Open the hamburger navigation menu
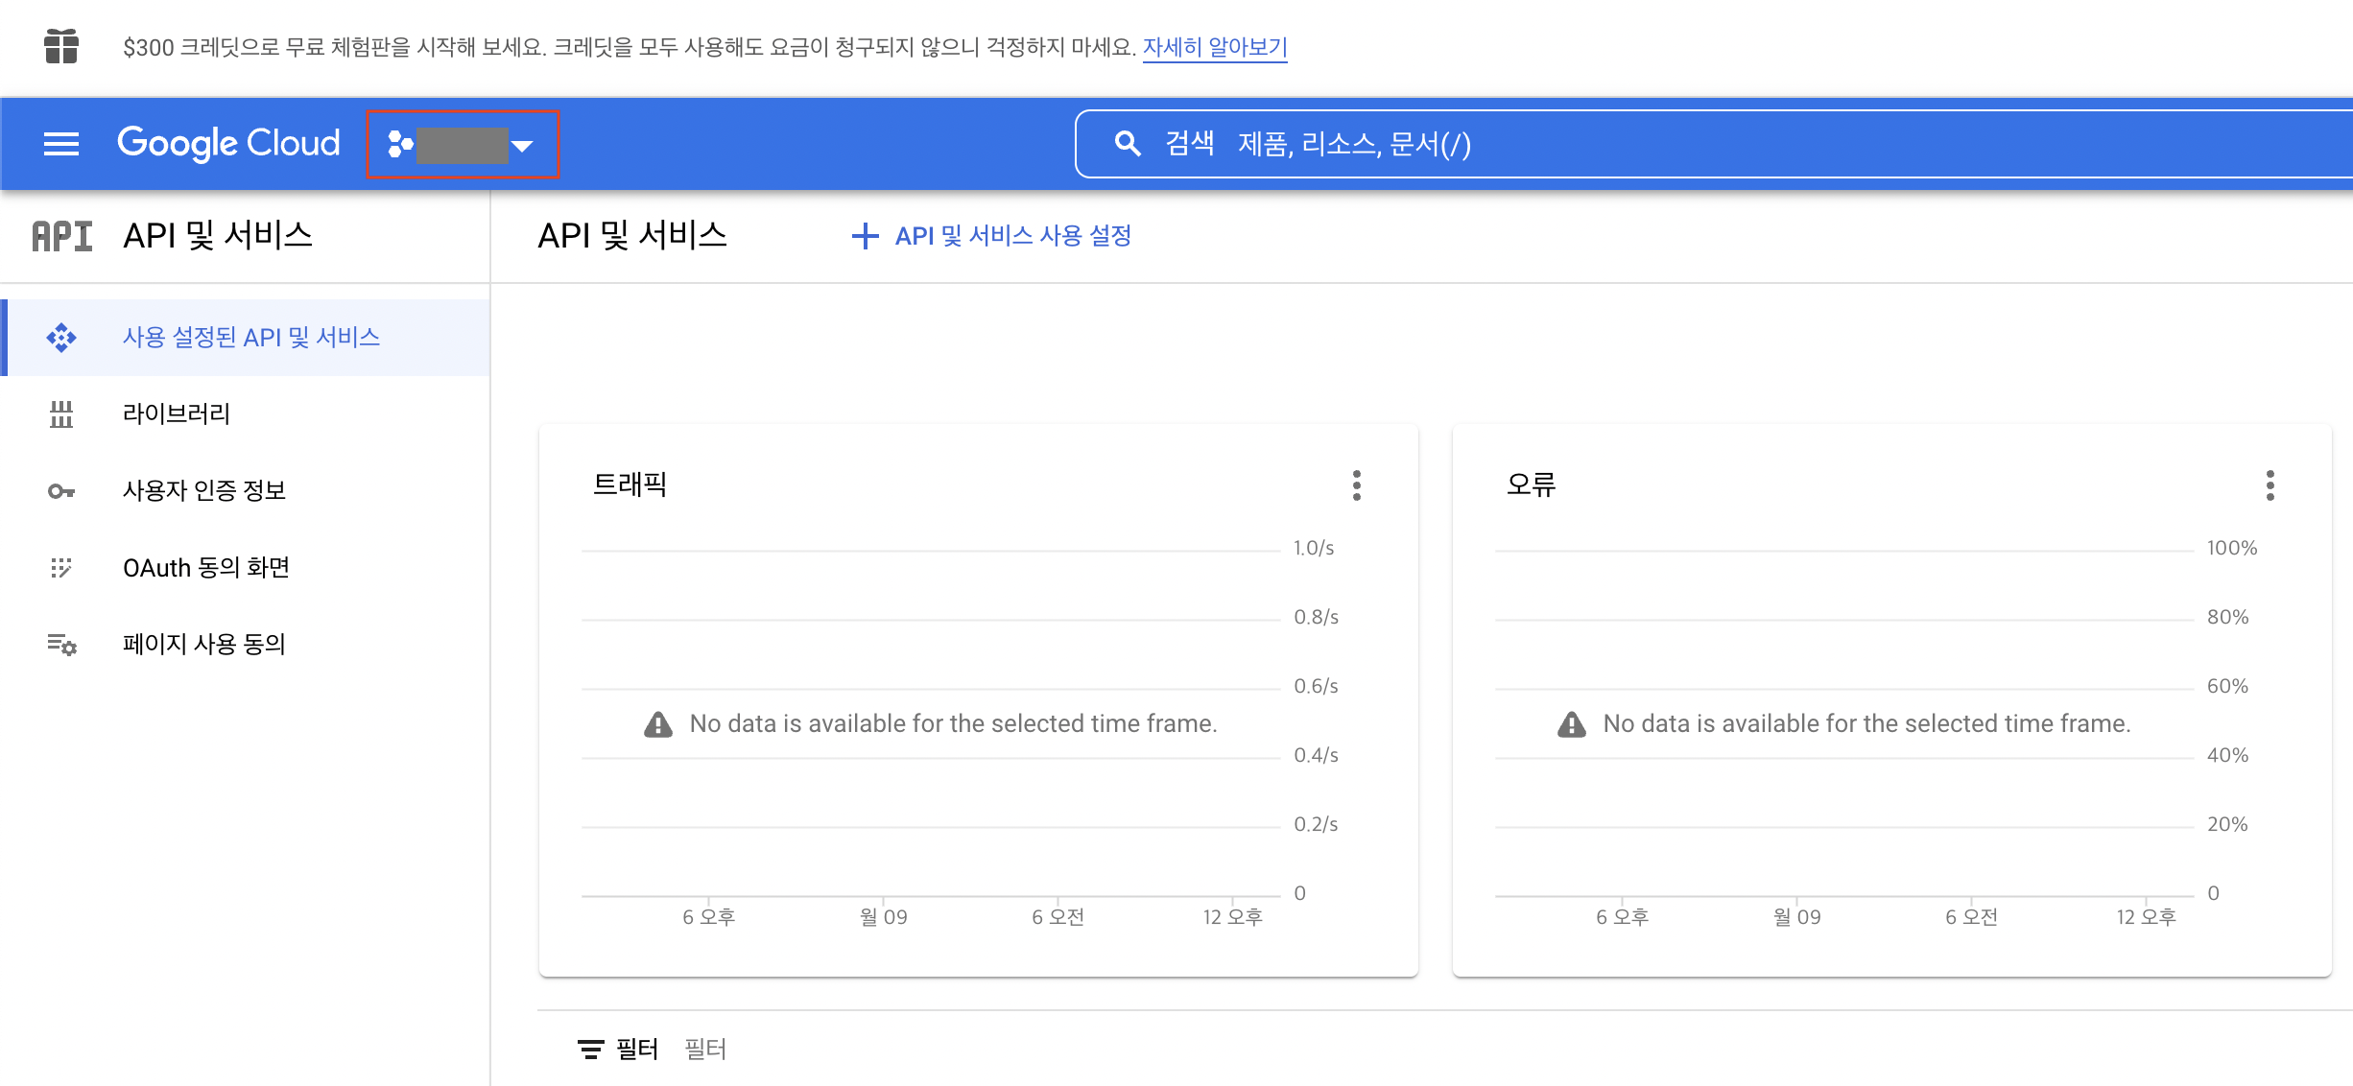This screenshot has height=1086, width=2353. coord(61,144)
